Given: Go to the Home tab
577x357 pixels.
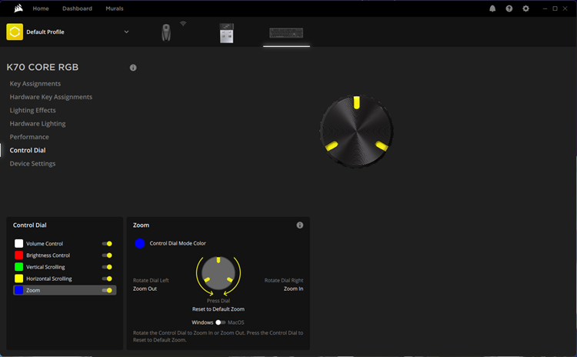Looking at the screenshot, I should tap(41, 8).
